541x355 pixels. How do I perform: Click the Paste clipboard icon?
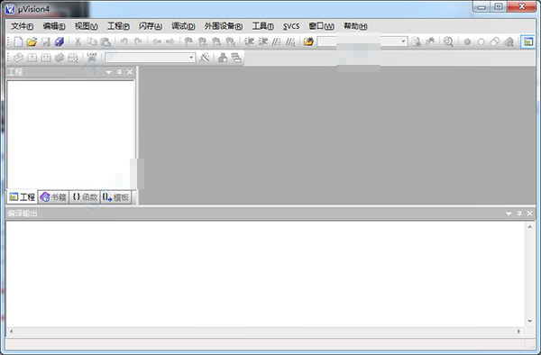(x=105, y=41)
